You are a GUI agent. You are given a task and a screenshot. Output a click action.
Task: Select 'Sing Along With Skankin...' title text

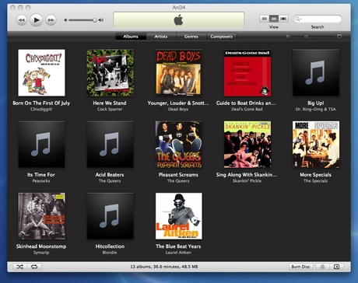tap(247, 175)
